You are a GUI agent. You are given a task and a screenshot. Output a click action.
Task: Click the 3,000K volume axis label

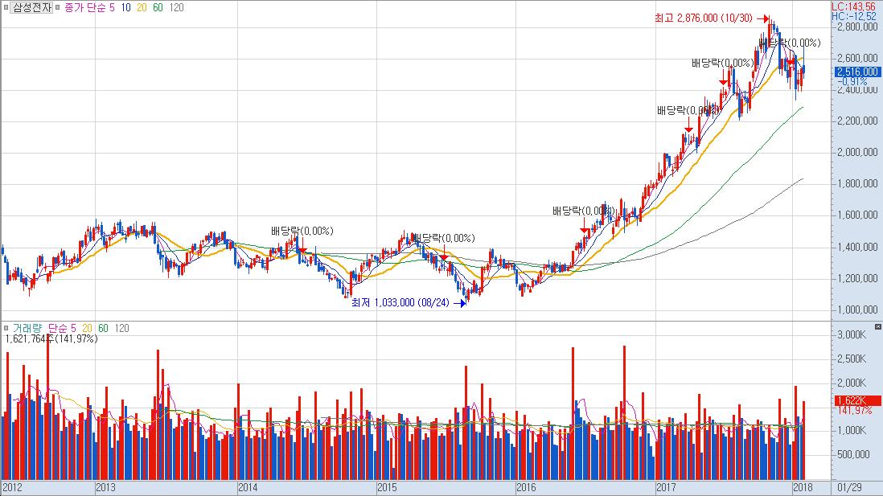click(852, 334)
